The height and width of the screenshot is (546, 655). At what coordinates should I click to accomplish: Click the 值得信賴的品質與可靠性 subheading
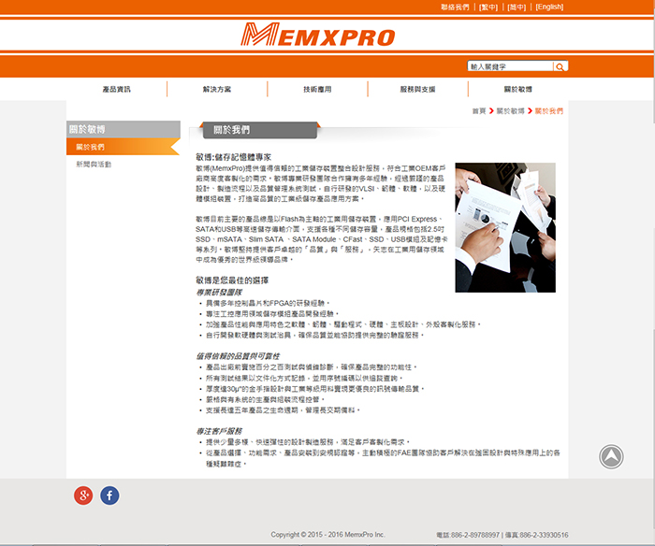(238, 356)
